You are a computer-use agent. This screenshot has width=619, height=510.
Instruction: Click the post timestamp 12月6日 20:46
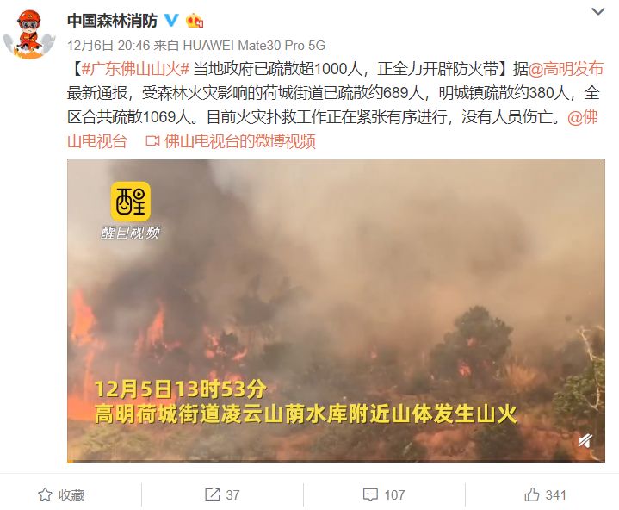tap(108, 46)
